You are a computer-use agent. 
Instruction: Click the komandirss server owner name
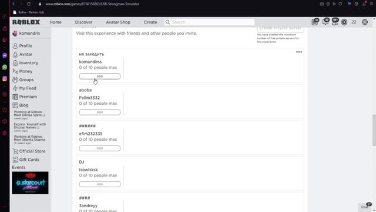click(x=90, y=62)
